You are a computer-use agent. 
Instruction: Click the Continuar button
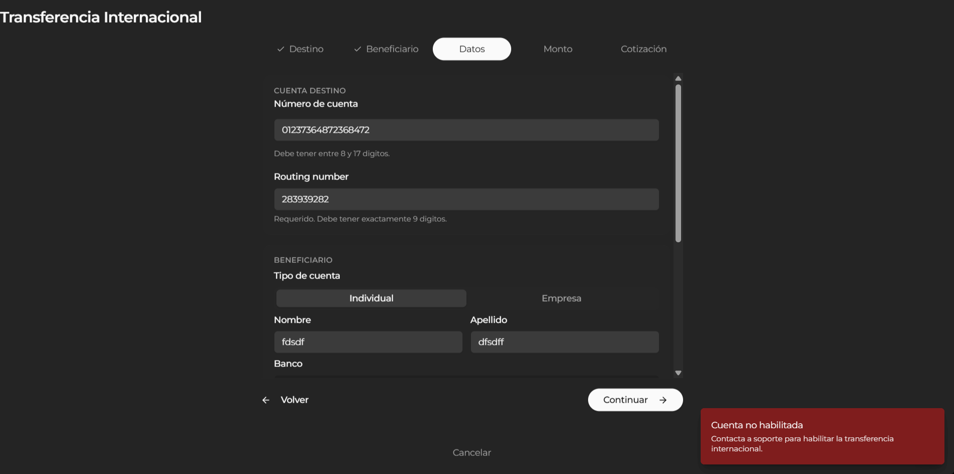pyautogui.click(x=635, y=400)
